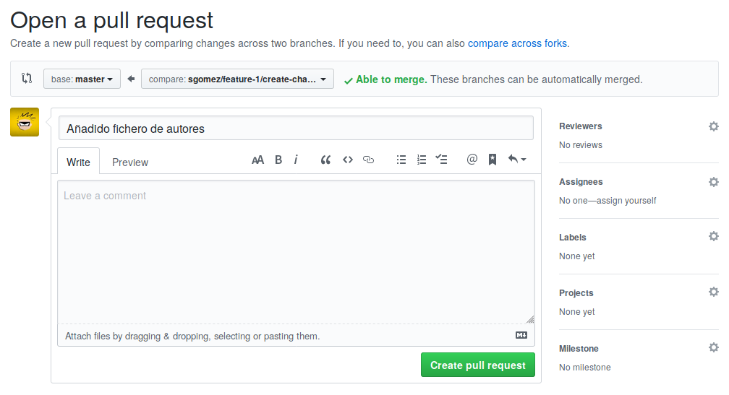Screen dimensions: 729x395
Task: Click the user avatar image
Action: point(25,122)
